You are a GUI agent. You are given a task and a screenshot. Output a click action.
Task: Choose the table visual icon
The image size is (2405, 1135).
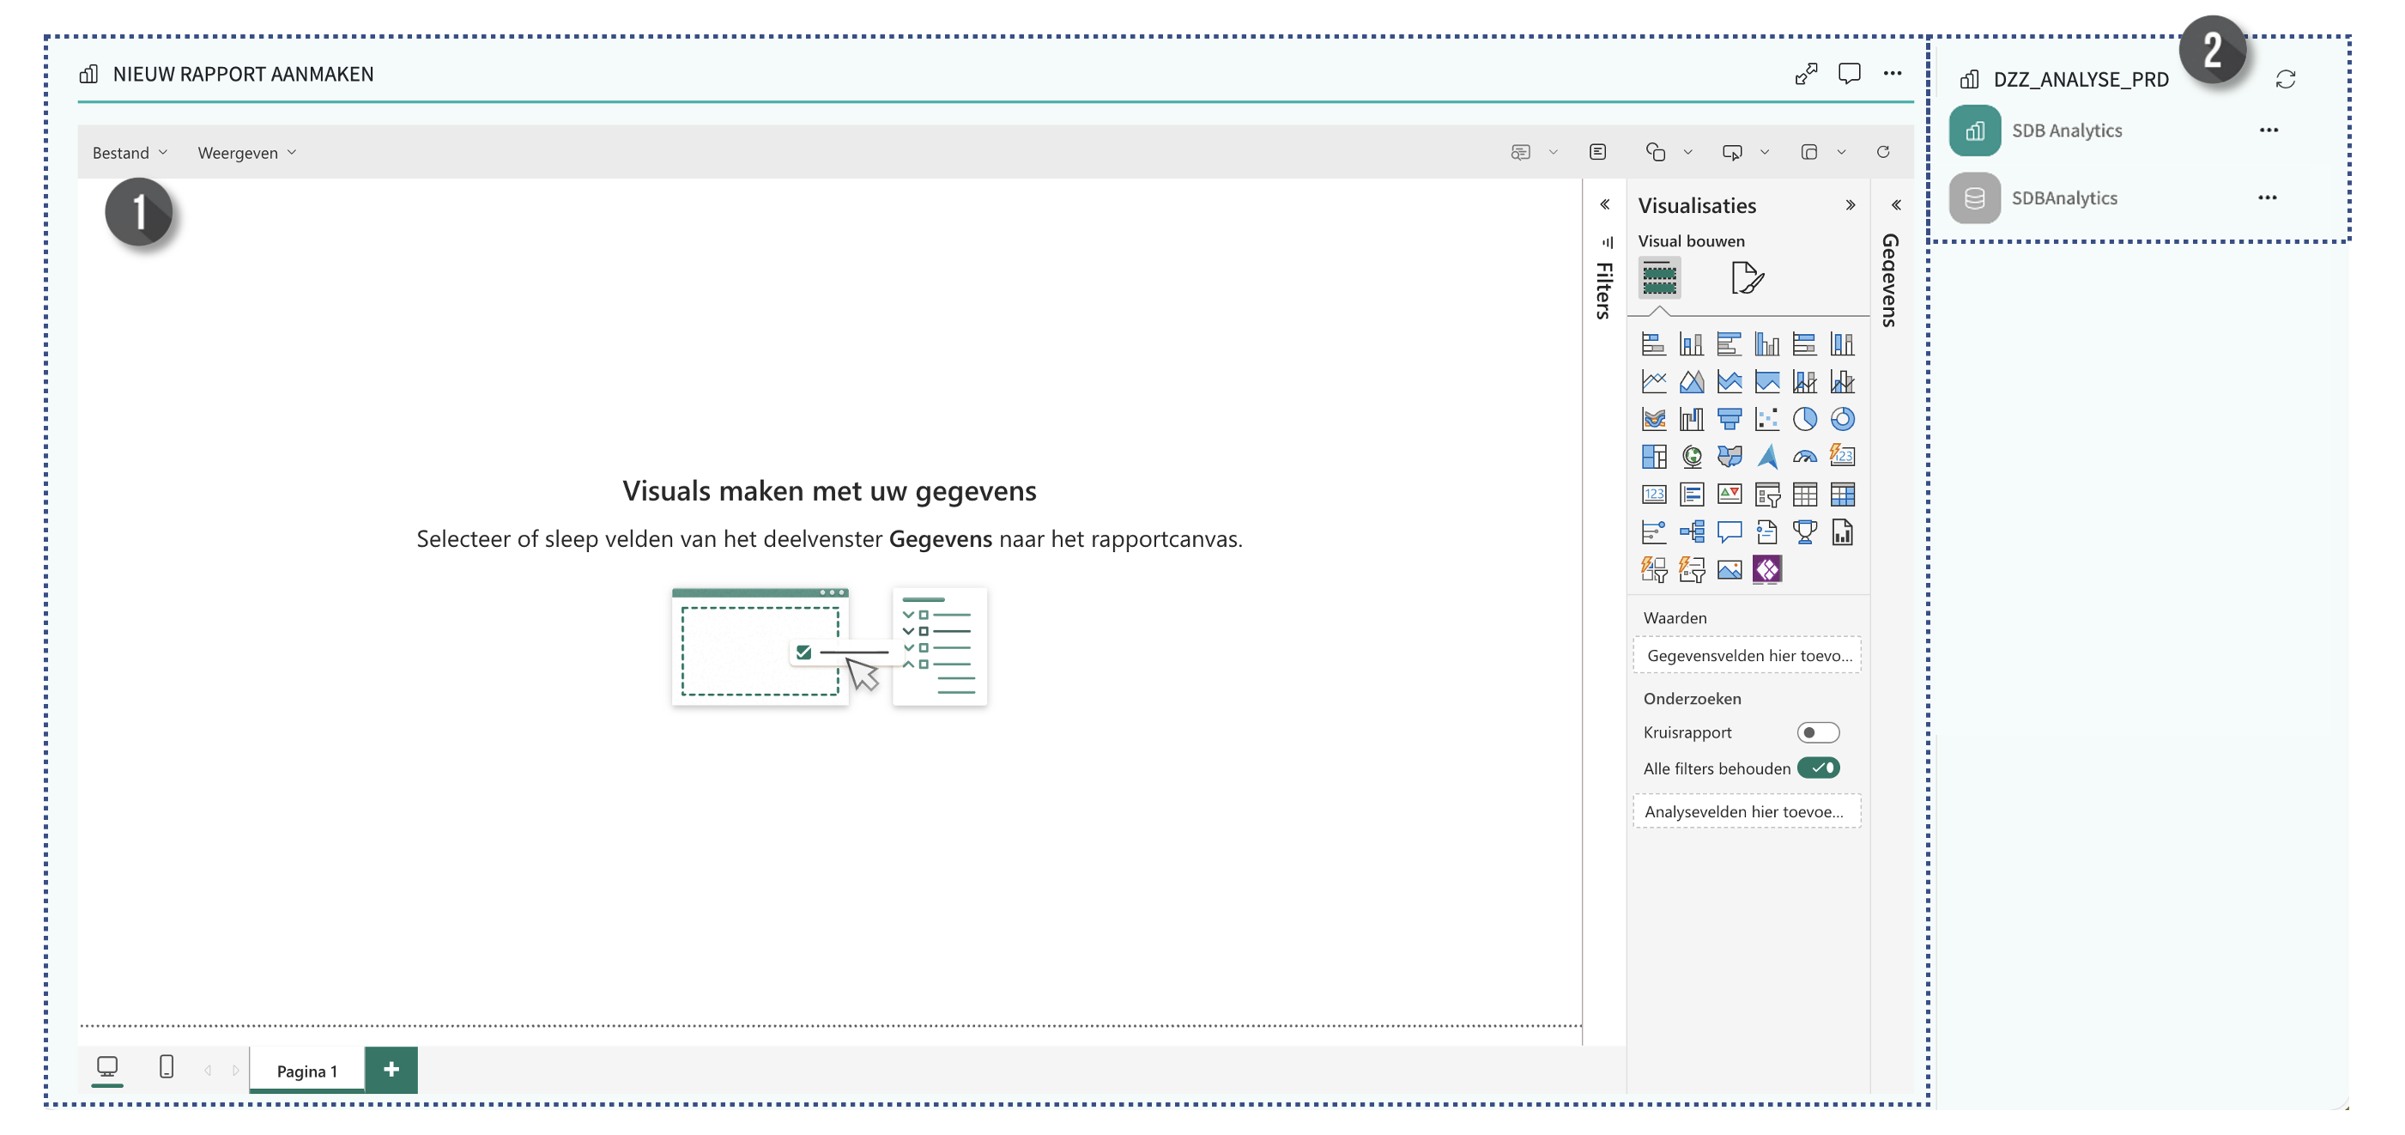point(1804,495)
